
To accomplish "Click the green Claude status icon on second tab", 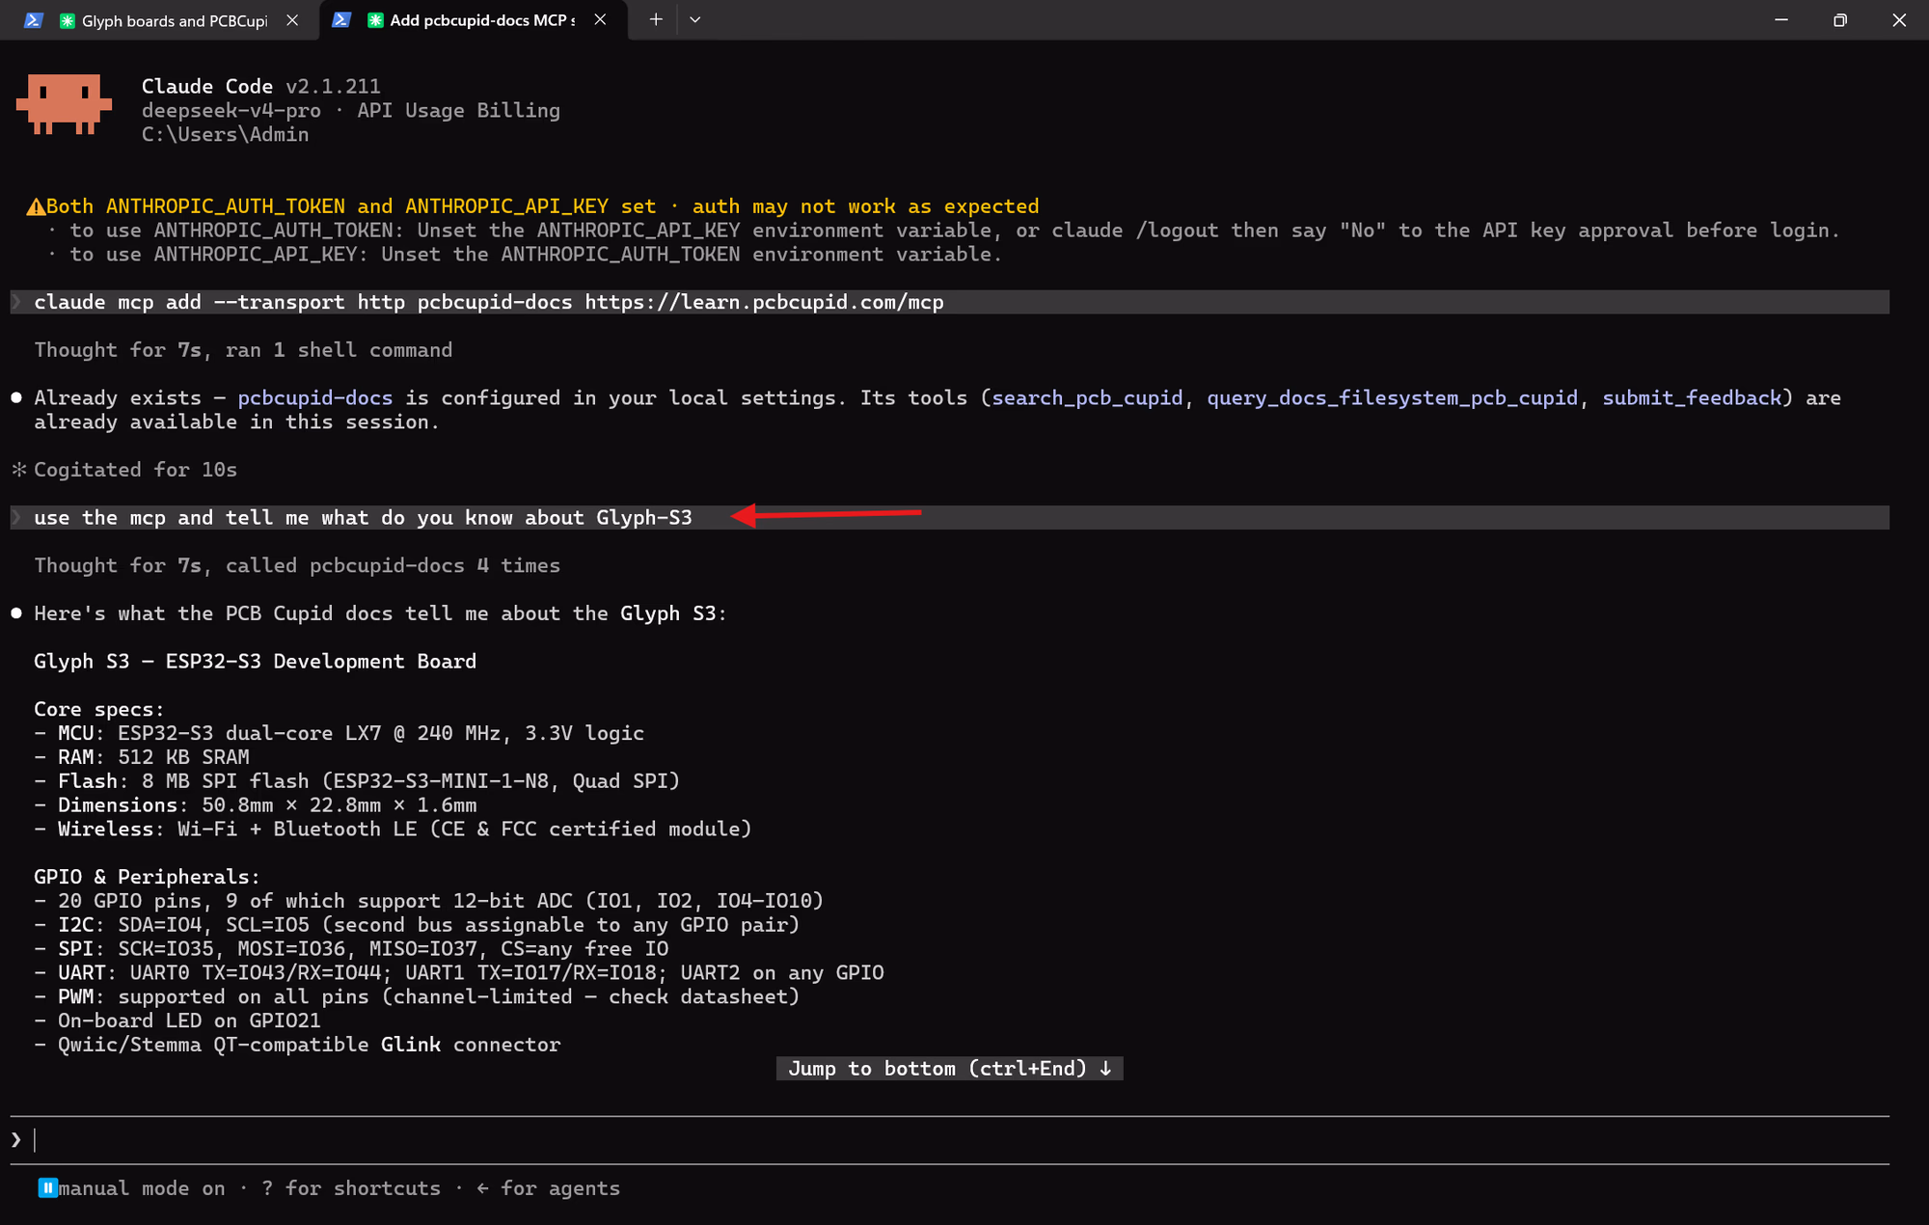I will (375, 20).
